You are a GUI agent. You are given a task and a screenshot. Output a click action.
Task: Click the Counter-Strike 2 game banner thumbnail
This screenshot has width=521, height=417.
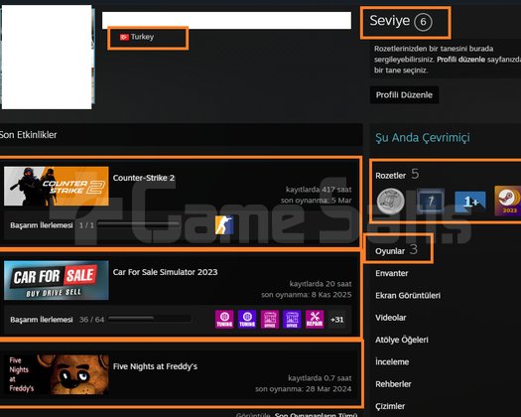[57, 186]
